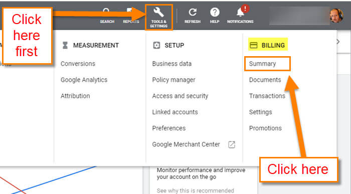This screenshot has width=351, height=194.
Task: Open Google Analytics menu entry
Action: [x=84, y=80]
